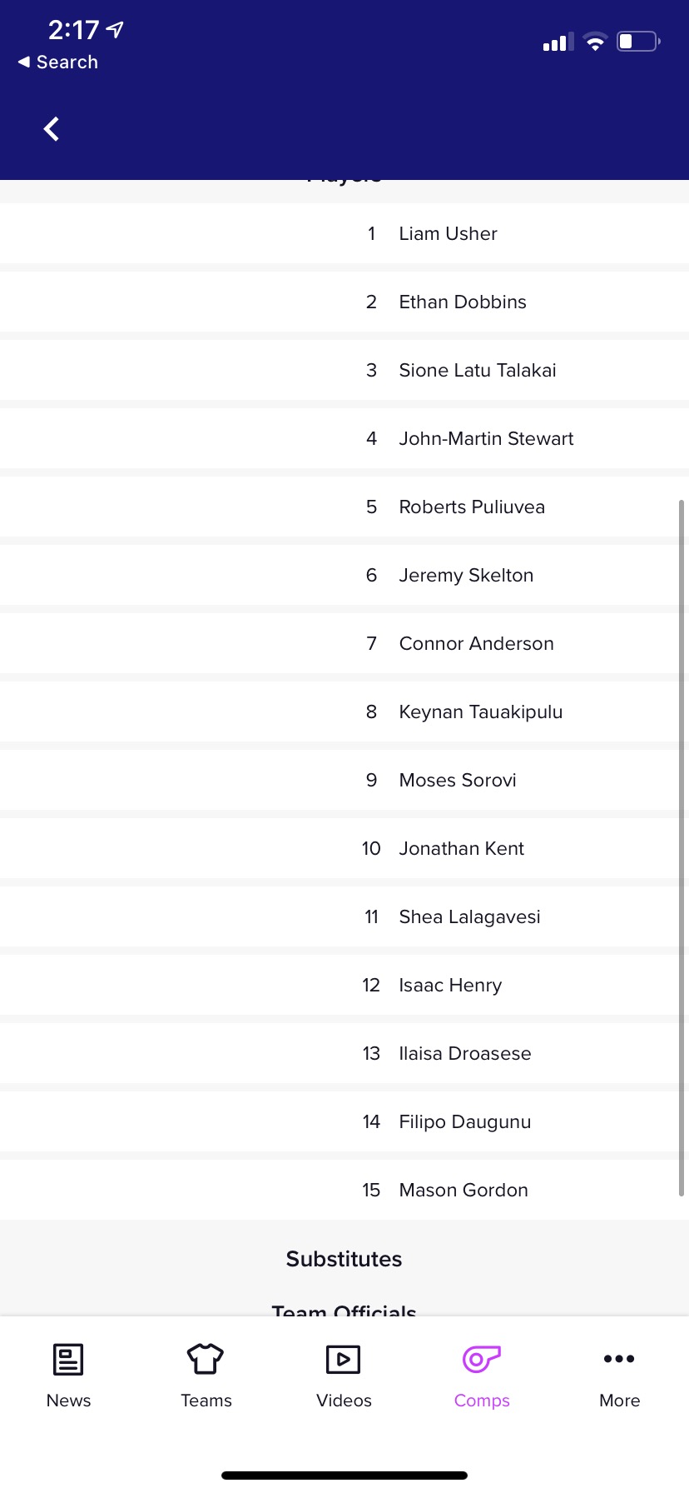The image size is (689, 1493).
Task: Open the Videos play icon
Action: tap(344, 1359)
